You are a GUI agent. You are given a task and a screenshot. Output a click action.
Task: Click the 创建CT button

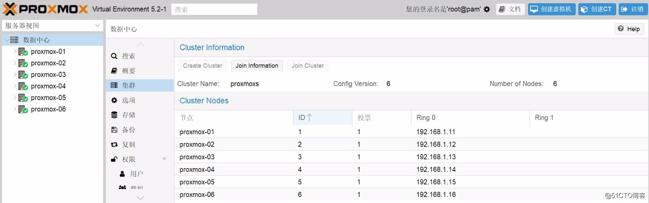597,9
